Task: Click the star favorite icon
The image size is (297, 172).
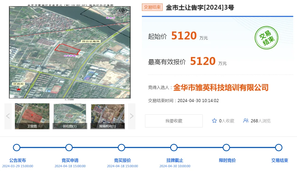Action: click(214, 121)
